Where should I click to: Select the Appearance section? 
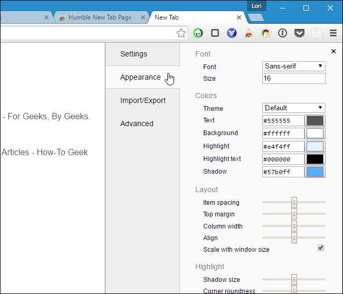142,77
